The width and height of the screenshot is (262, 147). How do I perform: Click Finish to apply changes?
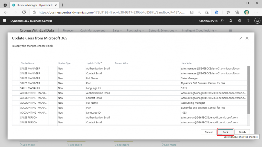point(242,132)
